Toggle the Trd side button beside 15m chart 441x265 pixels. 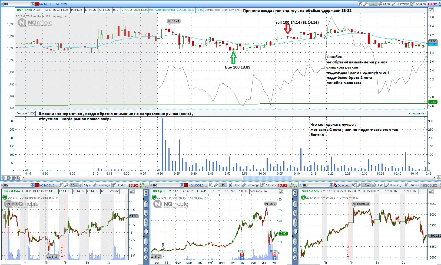pos(146,193)
